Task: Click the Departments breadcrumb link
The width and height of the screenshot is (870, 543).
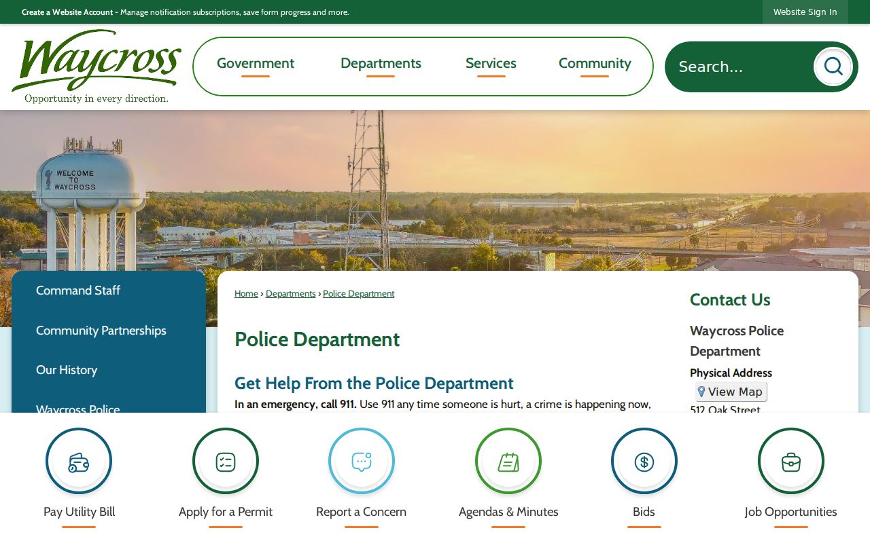Action: point(291,294)
